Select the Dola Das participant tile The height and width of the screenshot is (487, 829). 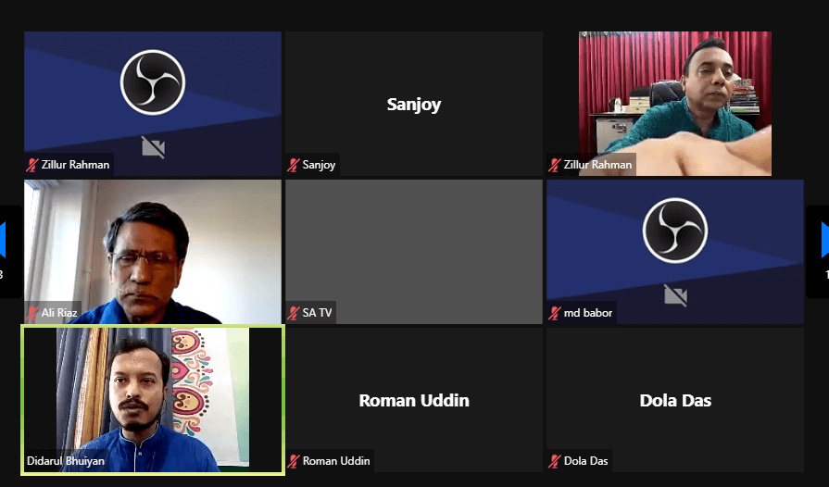tap(675, 400)
